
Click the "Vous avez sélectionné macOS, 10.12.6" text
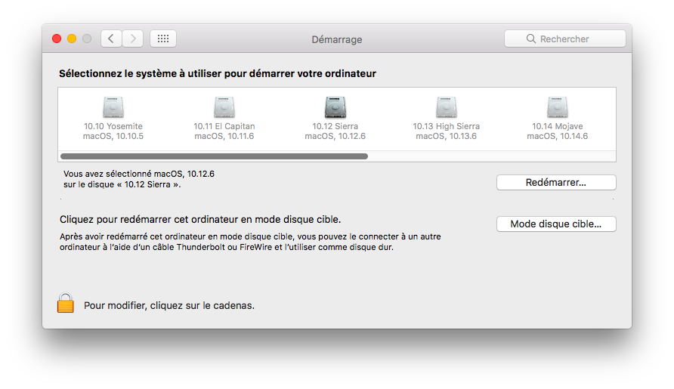(139, 174)
